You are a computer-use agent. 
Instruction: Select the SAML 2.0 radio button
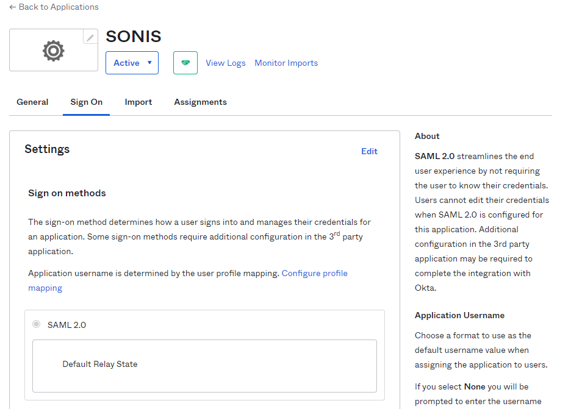point(36,325)
